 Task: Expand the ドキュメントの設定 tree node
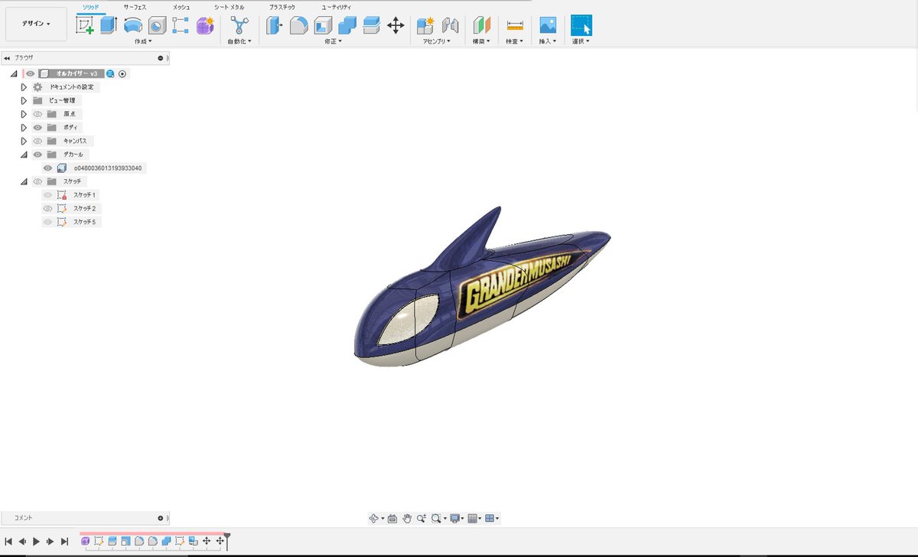(24, 87)
